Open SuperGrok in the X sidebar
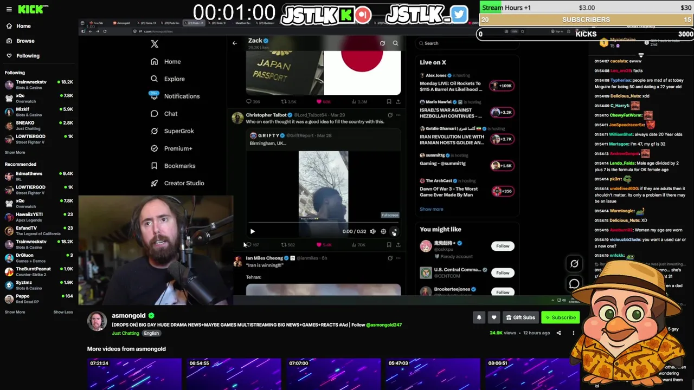Screen dimensions: 694x390 pyautogui.click(x=172, y=131)
